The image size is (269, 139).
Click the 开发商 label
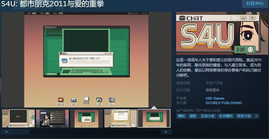click(182, 98)
